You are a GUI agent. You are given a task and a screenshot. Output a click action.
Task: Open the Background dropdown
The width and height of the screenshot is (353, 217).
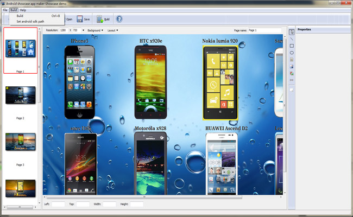[x=95, y=30]
